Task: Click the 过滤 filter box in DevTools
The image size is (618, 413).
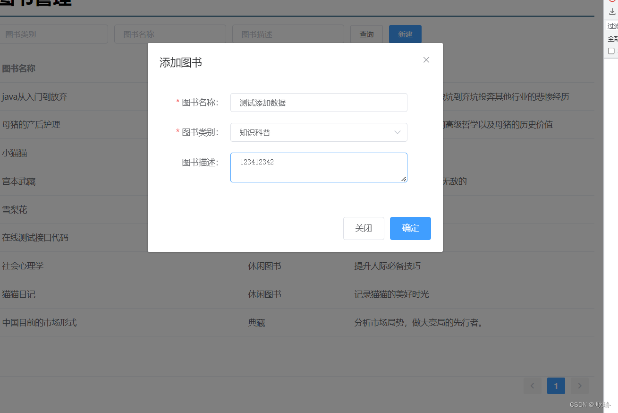Action: point(612,26)
